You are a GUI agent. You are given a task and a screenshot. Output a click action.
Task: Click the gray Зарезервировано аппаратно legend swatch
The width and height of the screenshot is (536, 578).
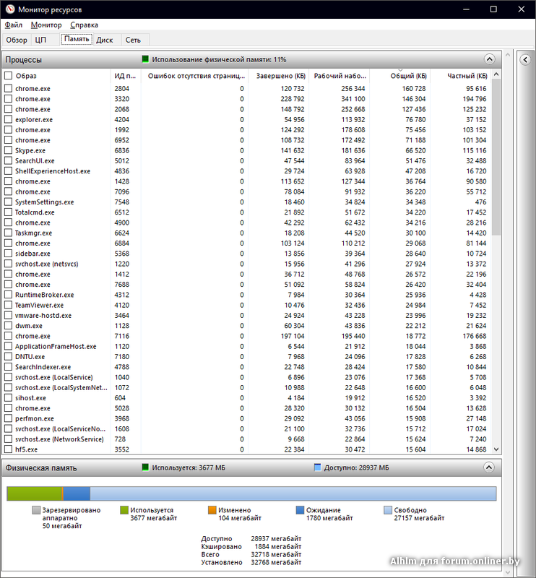36,510
